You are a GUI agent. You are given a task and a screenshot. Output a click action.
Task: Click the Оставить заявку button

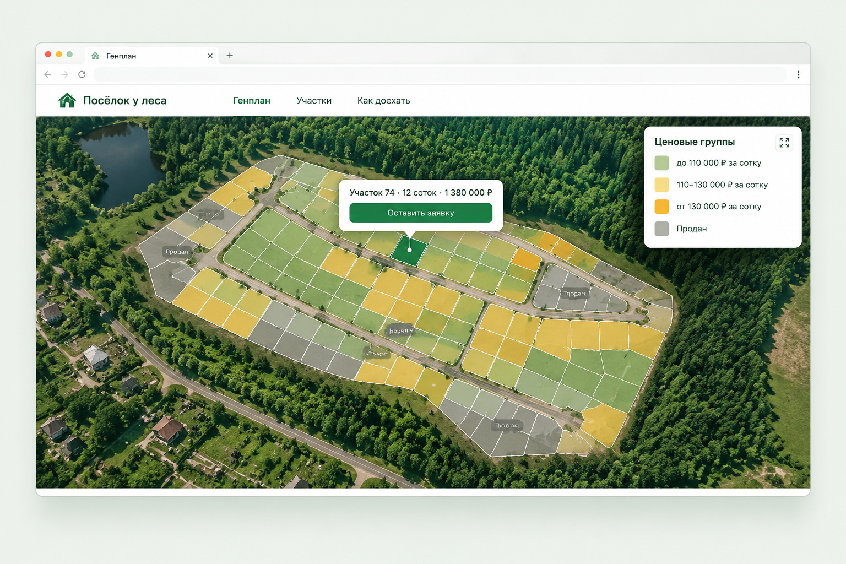pyautogui.click(x=421, y=213)
